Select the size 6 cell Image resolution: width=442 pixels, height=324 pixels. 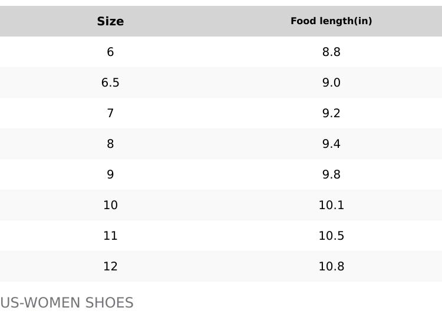coord(110,52)
